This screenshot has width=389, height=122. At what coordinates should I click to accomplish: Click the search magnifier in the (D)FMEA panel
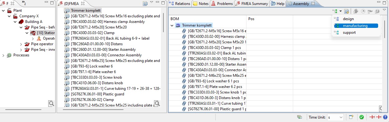157,103
